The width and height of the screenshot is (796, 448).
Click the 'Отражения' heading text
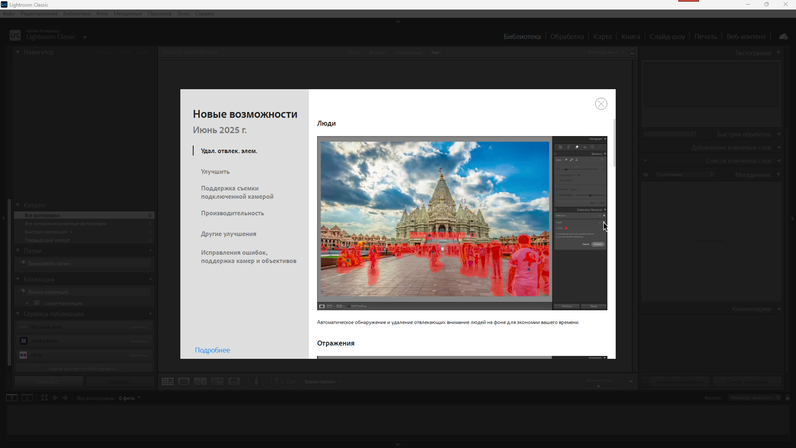point(335,343)
